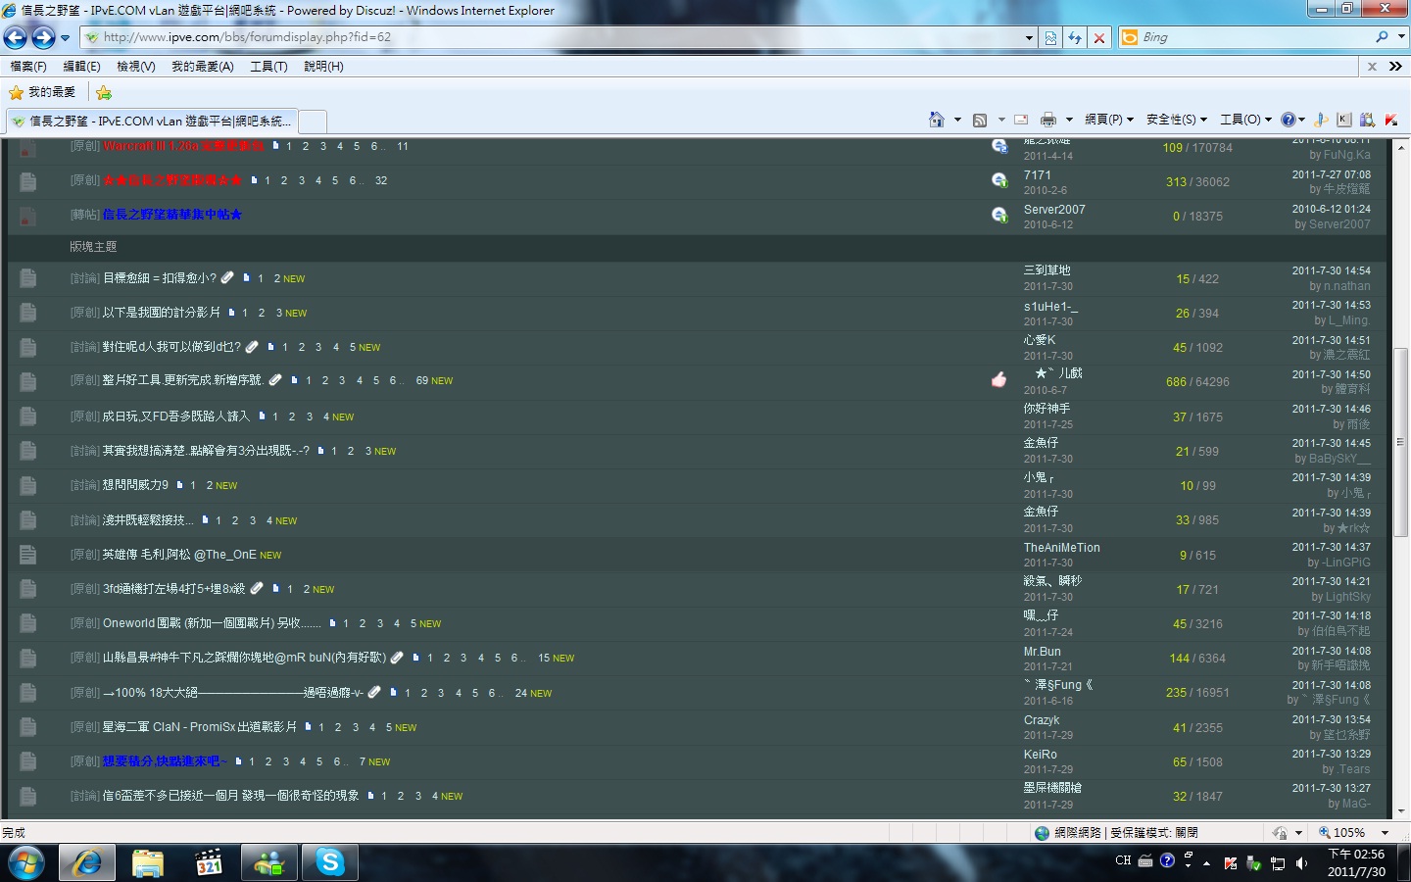
Task: Open the blue 信長之野望精華集中帖 thread
Action: point(172,215)
